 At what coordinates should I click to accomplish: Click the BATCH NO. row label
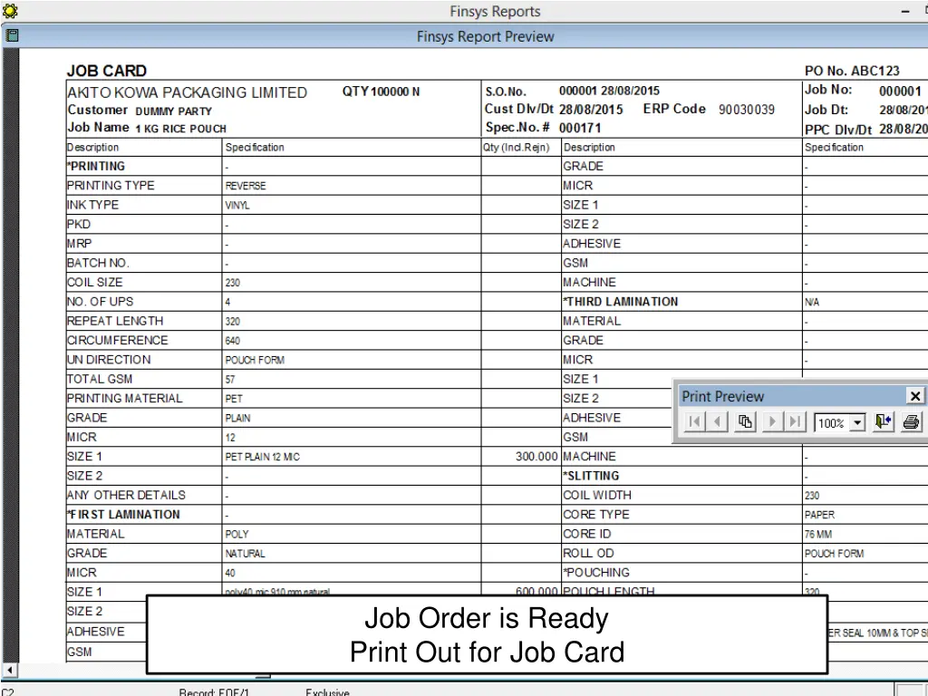pos(98,263)
